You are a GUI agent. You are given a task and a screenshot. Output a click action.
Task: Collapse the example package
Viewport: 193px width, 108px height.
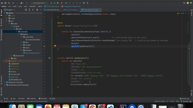(x=16, y=31)
